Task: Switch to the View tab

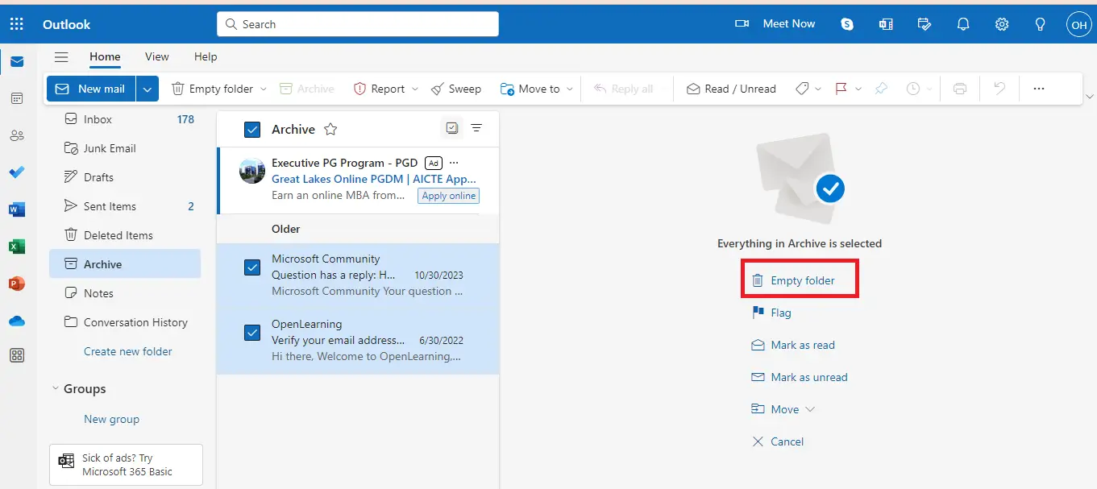Action: coord(157,57)
